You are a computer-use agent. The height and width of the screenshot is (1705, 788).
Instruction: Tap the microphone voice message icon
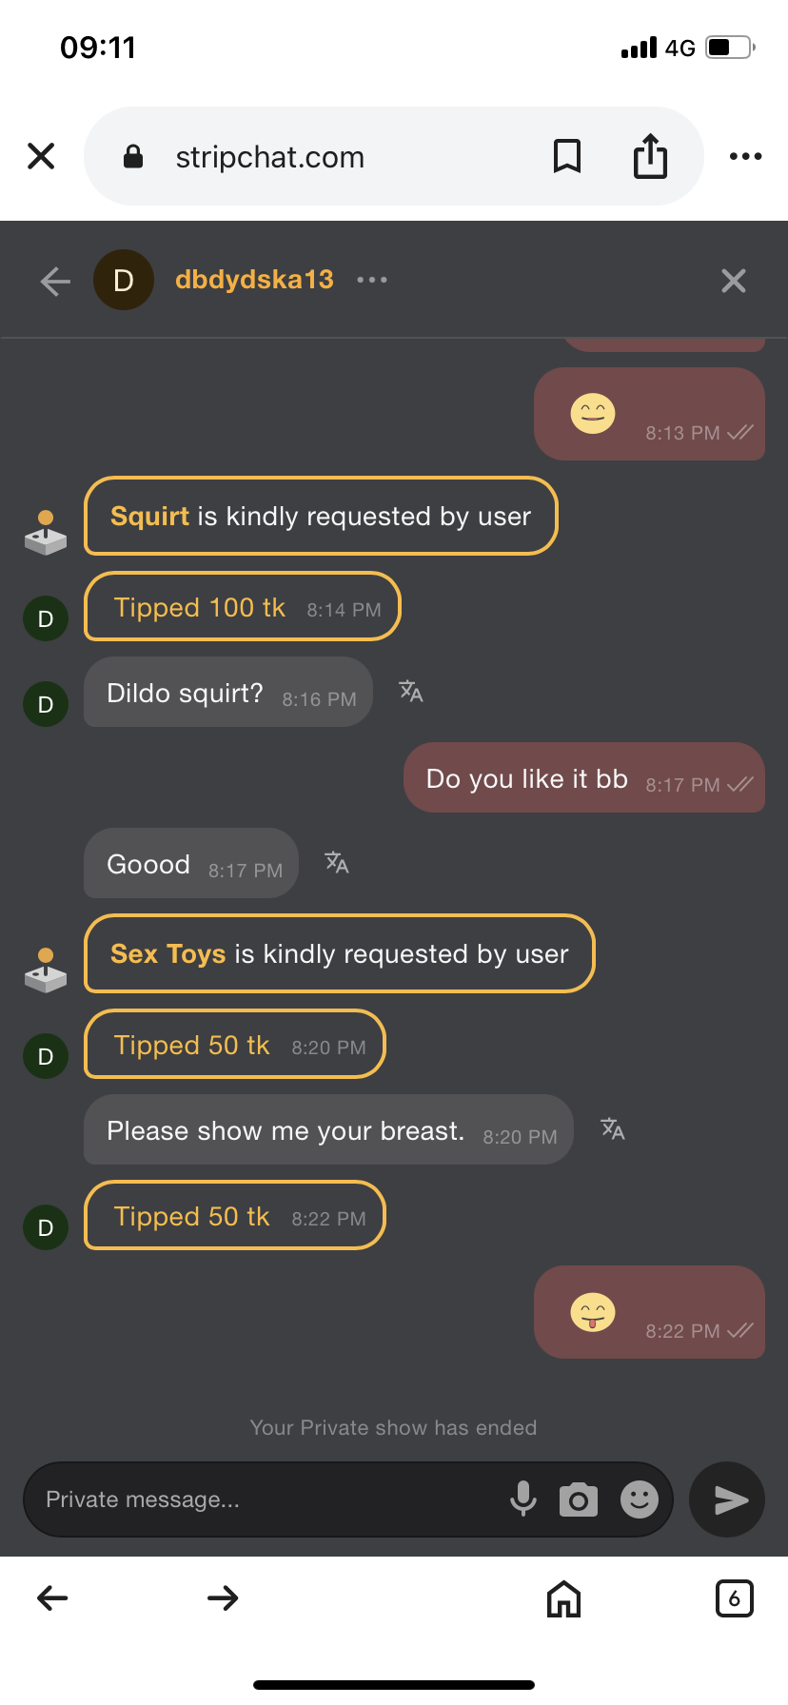(522, 1499)
